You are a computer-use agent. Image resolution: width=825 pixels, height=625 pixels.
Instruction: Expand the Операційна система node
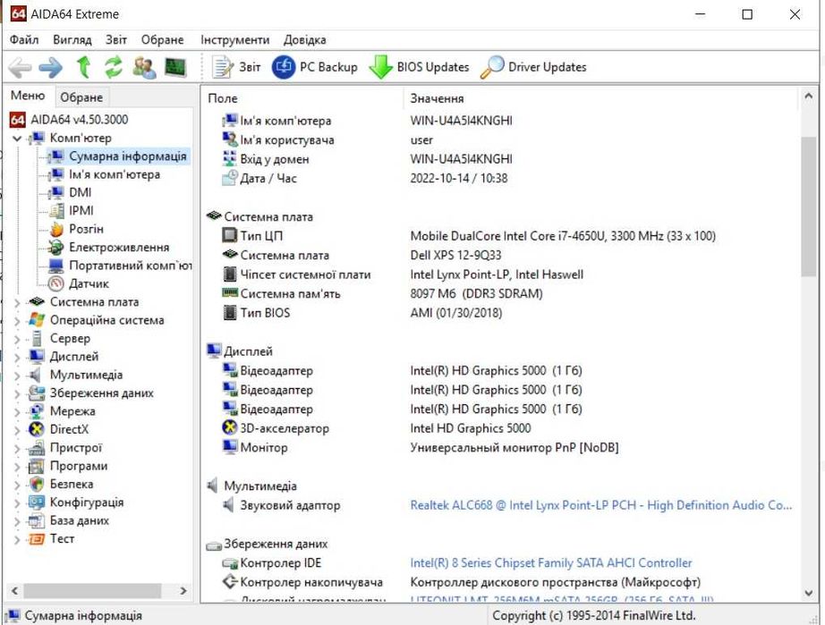pos(17,321)
